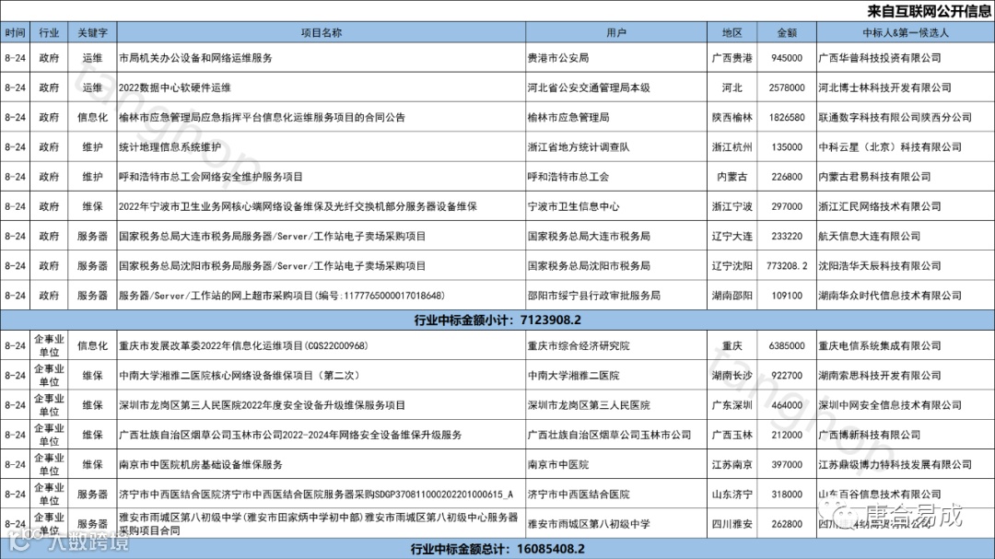Click the 中科云星（北京）科技有限公司 cell
This screenshot has height=559, width=995.
906,147
